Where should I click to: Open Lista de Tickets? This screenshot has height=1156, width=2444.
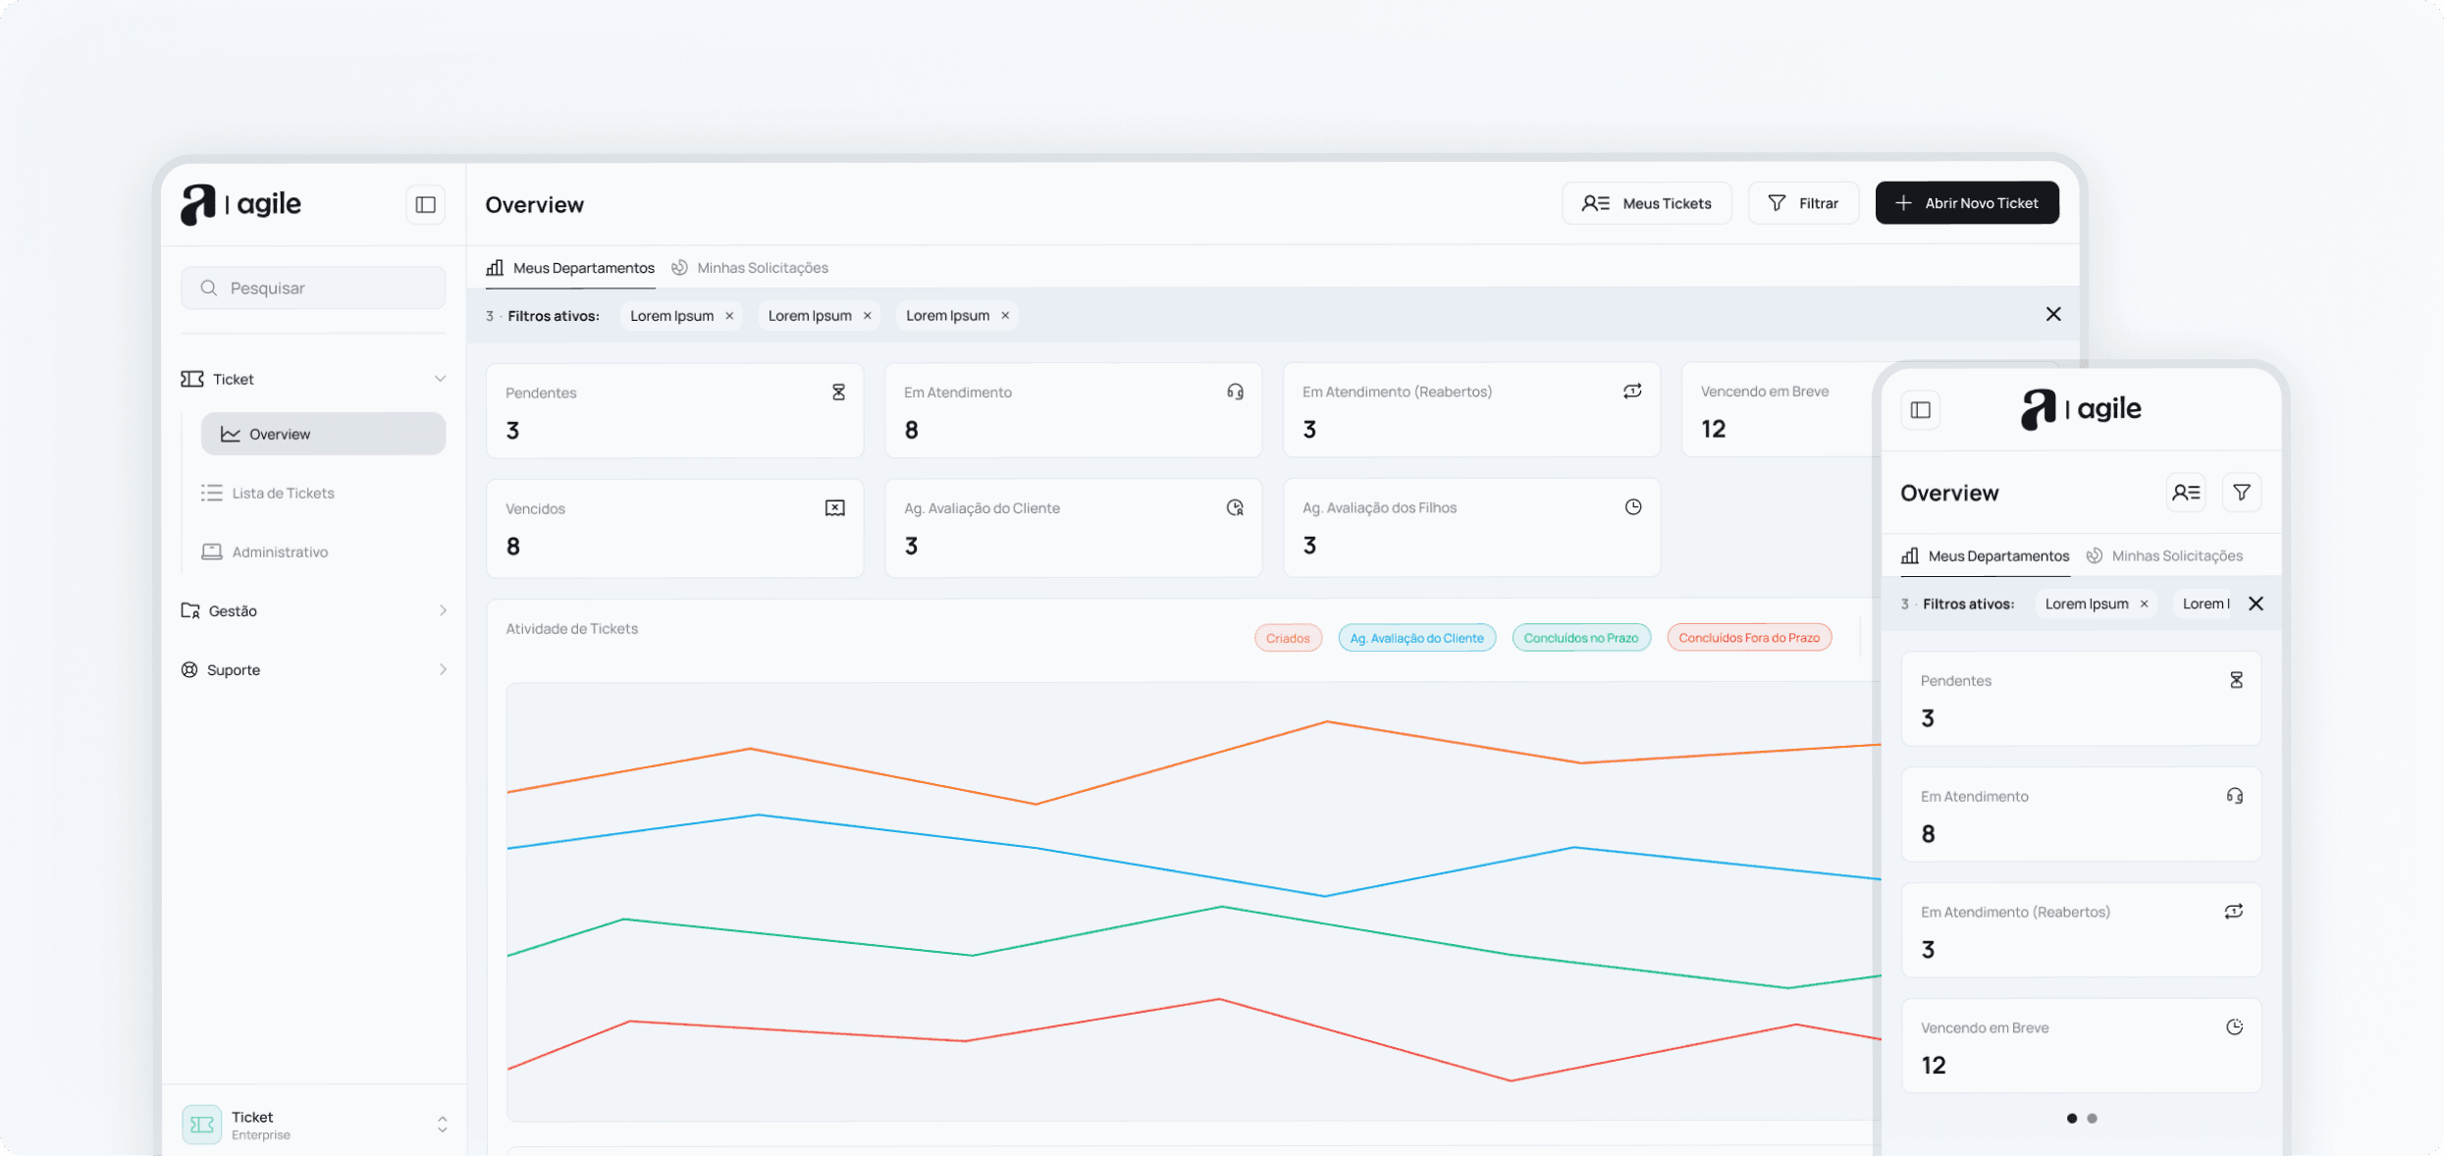(268, 493)
